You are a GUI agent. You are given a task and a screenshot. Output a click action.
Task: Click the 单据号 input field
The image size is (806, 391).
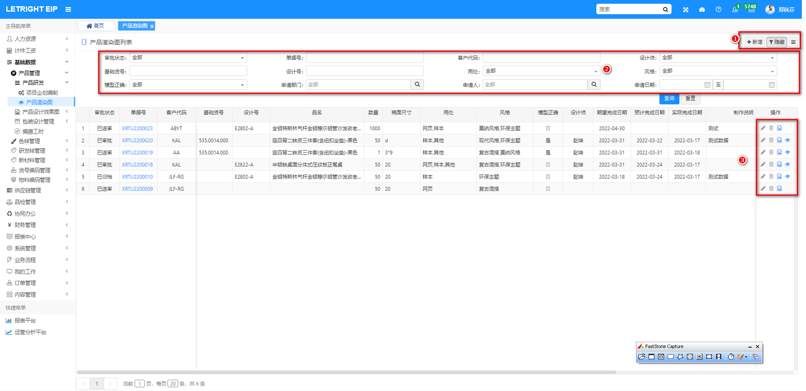click(x=364, y=58)
